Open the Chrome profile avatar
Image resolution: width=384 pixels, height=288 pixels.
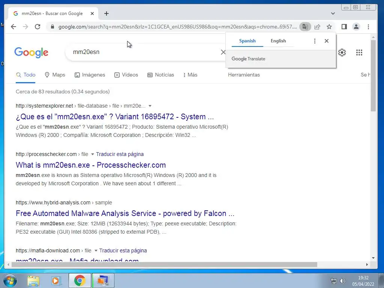pyautogui.click(x=356, y=27)
